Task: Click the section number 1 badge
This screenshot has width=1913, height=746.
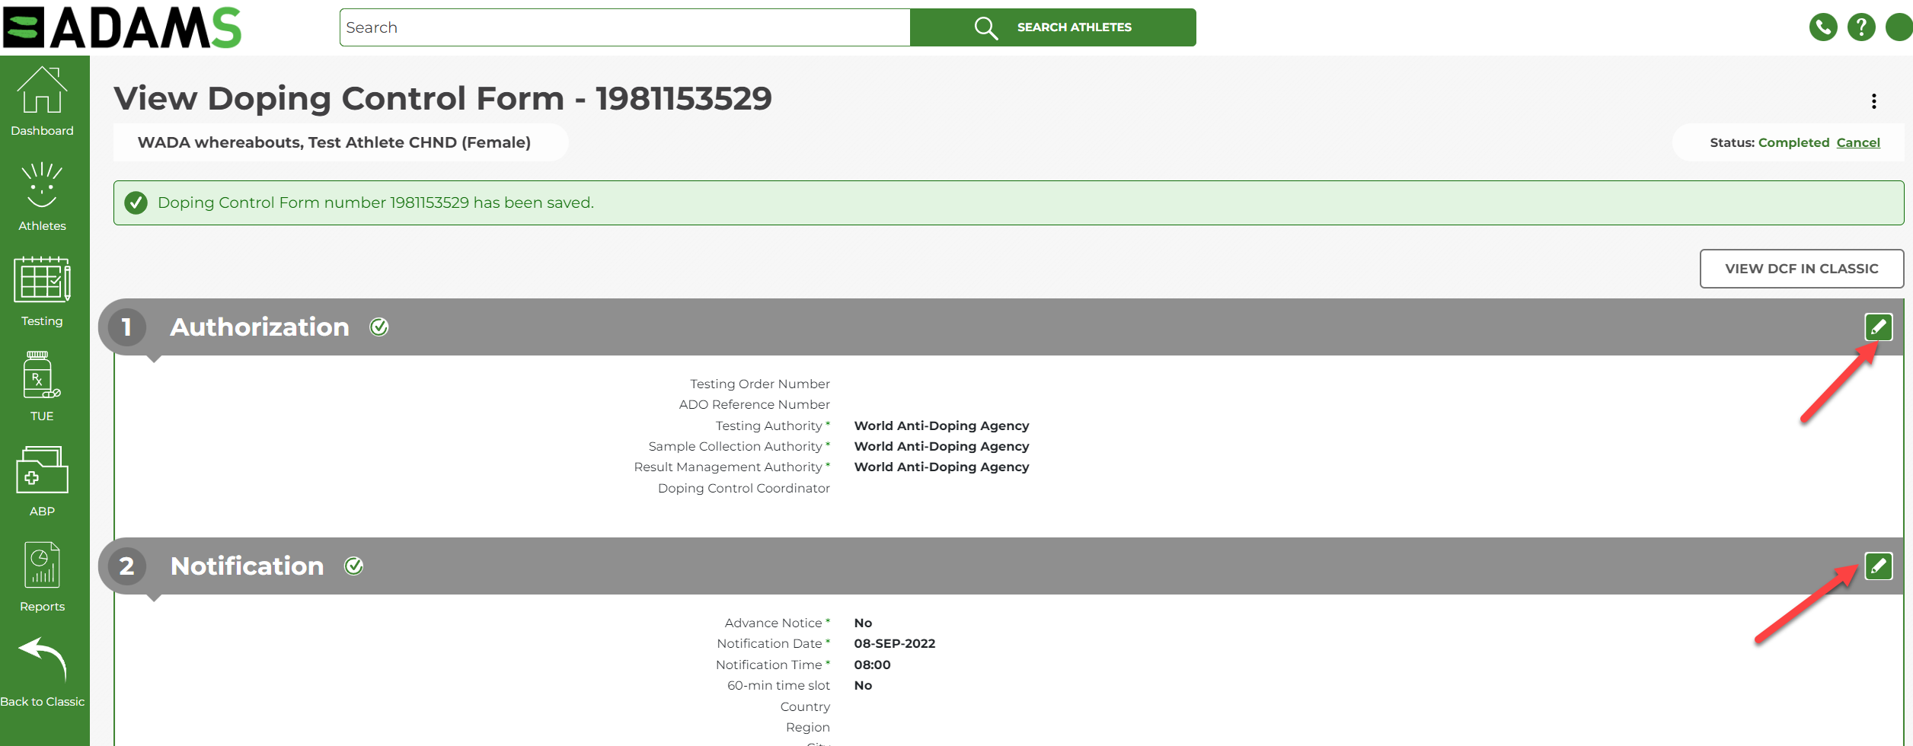Action: [127, 327]
